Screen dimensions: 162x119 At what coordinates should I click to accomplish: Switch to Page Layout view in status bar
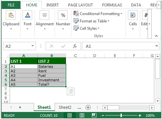[x=82, y=115]
